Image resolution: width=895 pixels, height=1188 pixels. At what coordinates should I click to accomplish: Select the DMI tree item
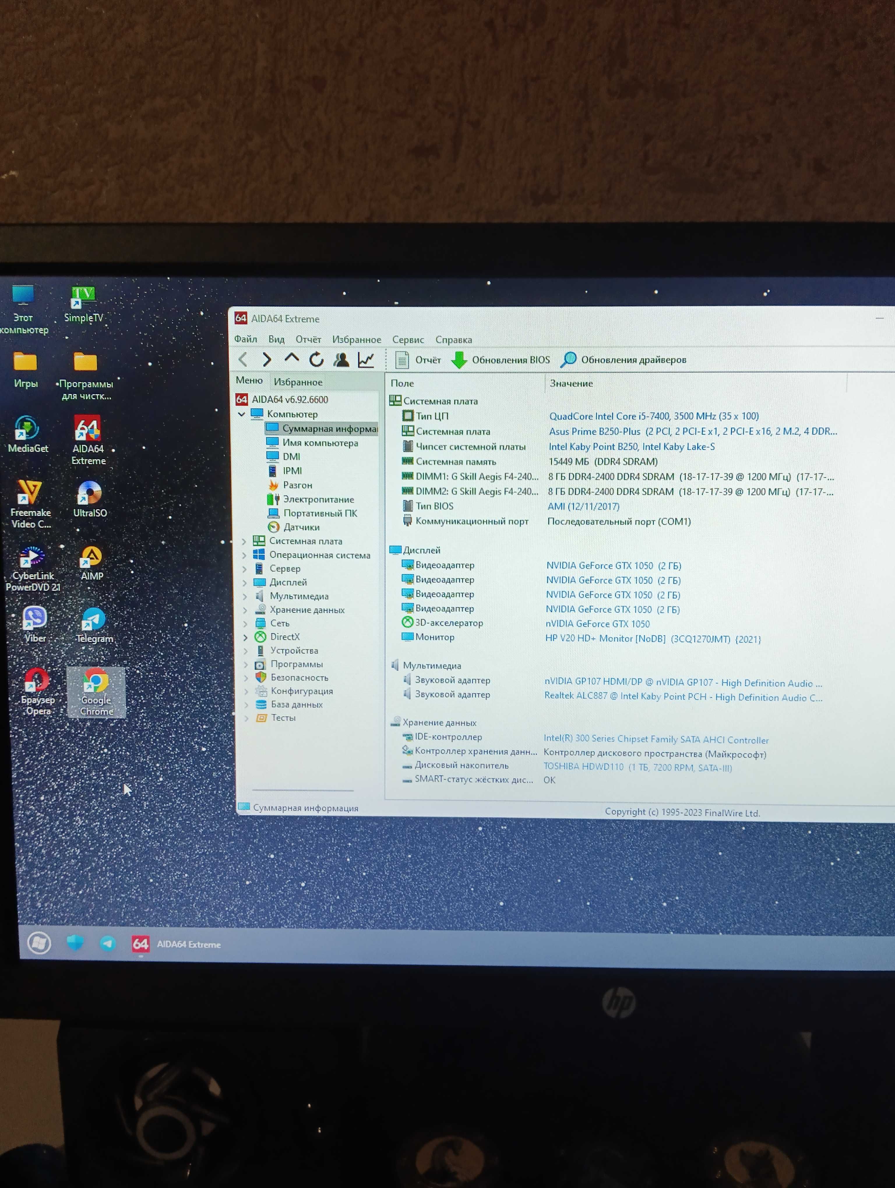coord(284,457)
